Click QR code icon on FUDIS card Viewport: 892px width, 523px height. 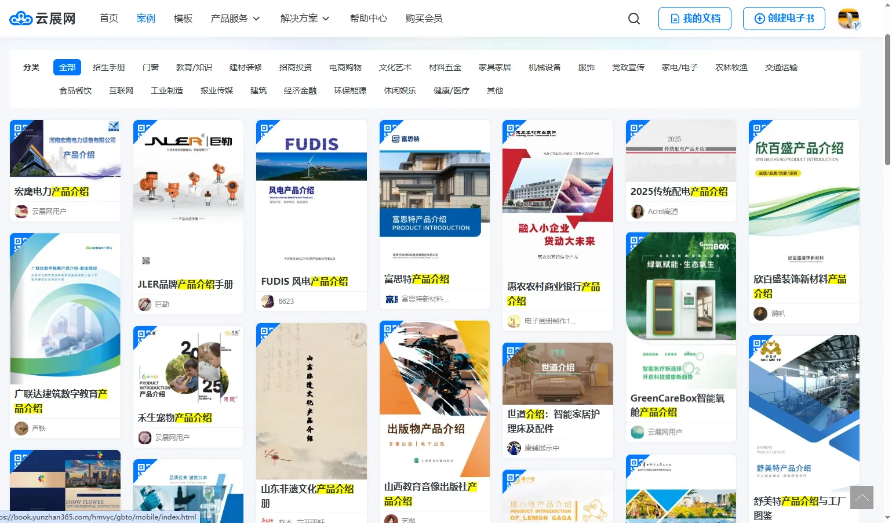pos(266,129)
